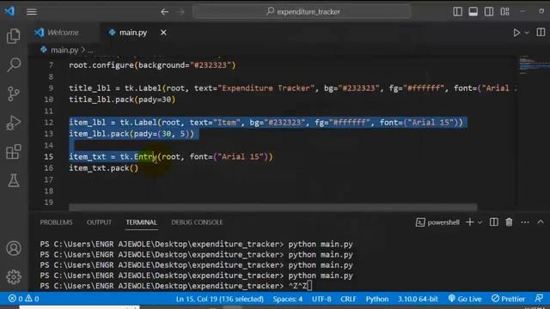Switch to the Welcome tab
Viewport: 550px width, 309px height.
click(63, 33)
